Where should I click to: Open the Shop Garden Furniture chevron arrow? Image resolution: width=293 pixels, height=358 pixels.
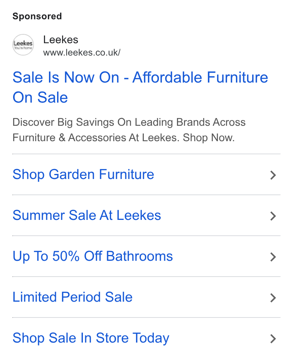coord(273,175)
